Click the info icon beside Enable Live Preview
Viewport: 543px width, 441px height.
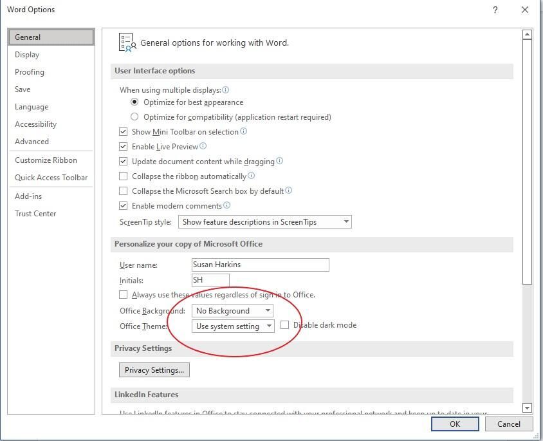pyautogui.click(x=204, y=146)
